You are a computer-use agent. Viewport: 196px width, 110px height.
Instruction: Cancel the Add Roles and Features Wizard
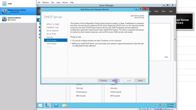coord(140,80)
